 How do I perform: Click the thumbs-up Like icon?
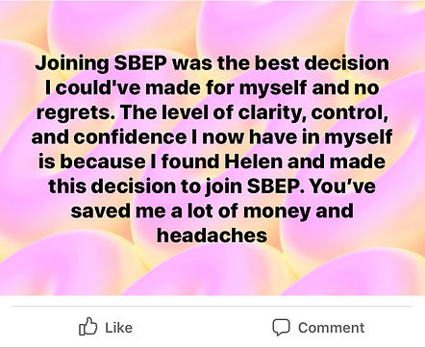(87, 327)
